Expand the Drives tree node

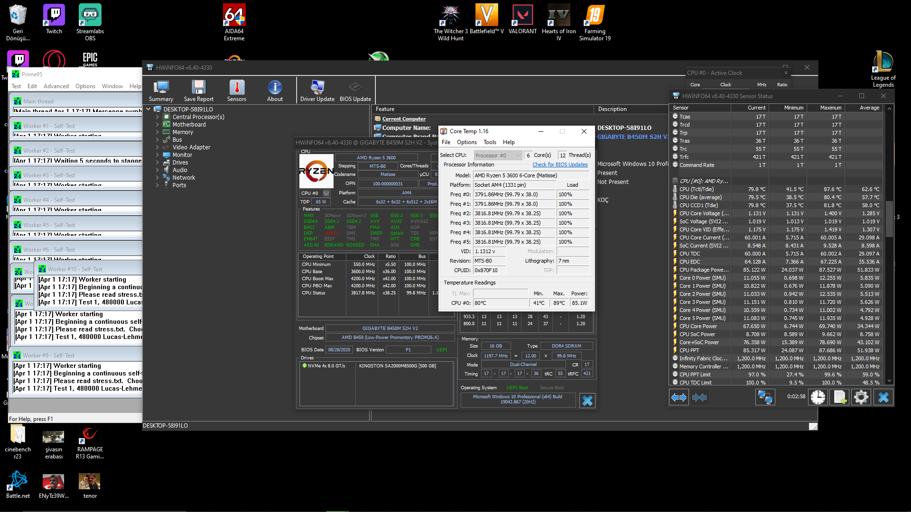(x=157, y=162)
